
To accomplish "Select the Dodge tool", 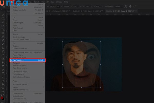I will pyautogui.click(x=3, y=66).
